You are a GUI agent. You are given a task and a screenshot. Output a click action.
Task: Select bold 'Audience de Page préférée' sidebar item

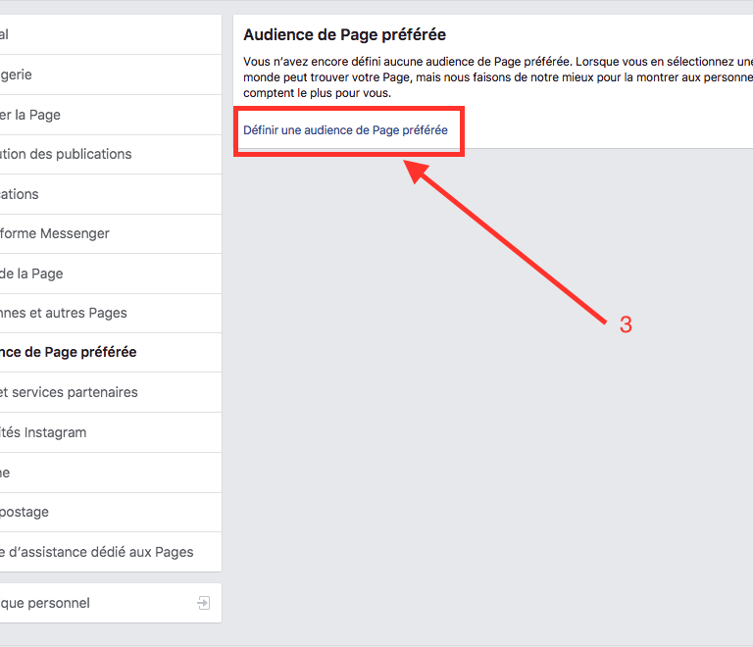tap(71, 352)
